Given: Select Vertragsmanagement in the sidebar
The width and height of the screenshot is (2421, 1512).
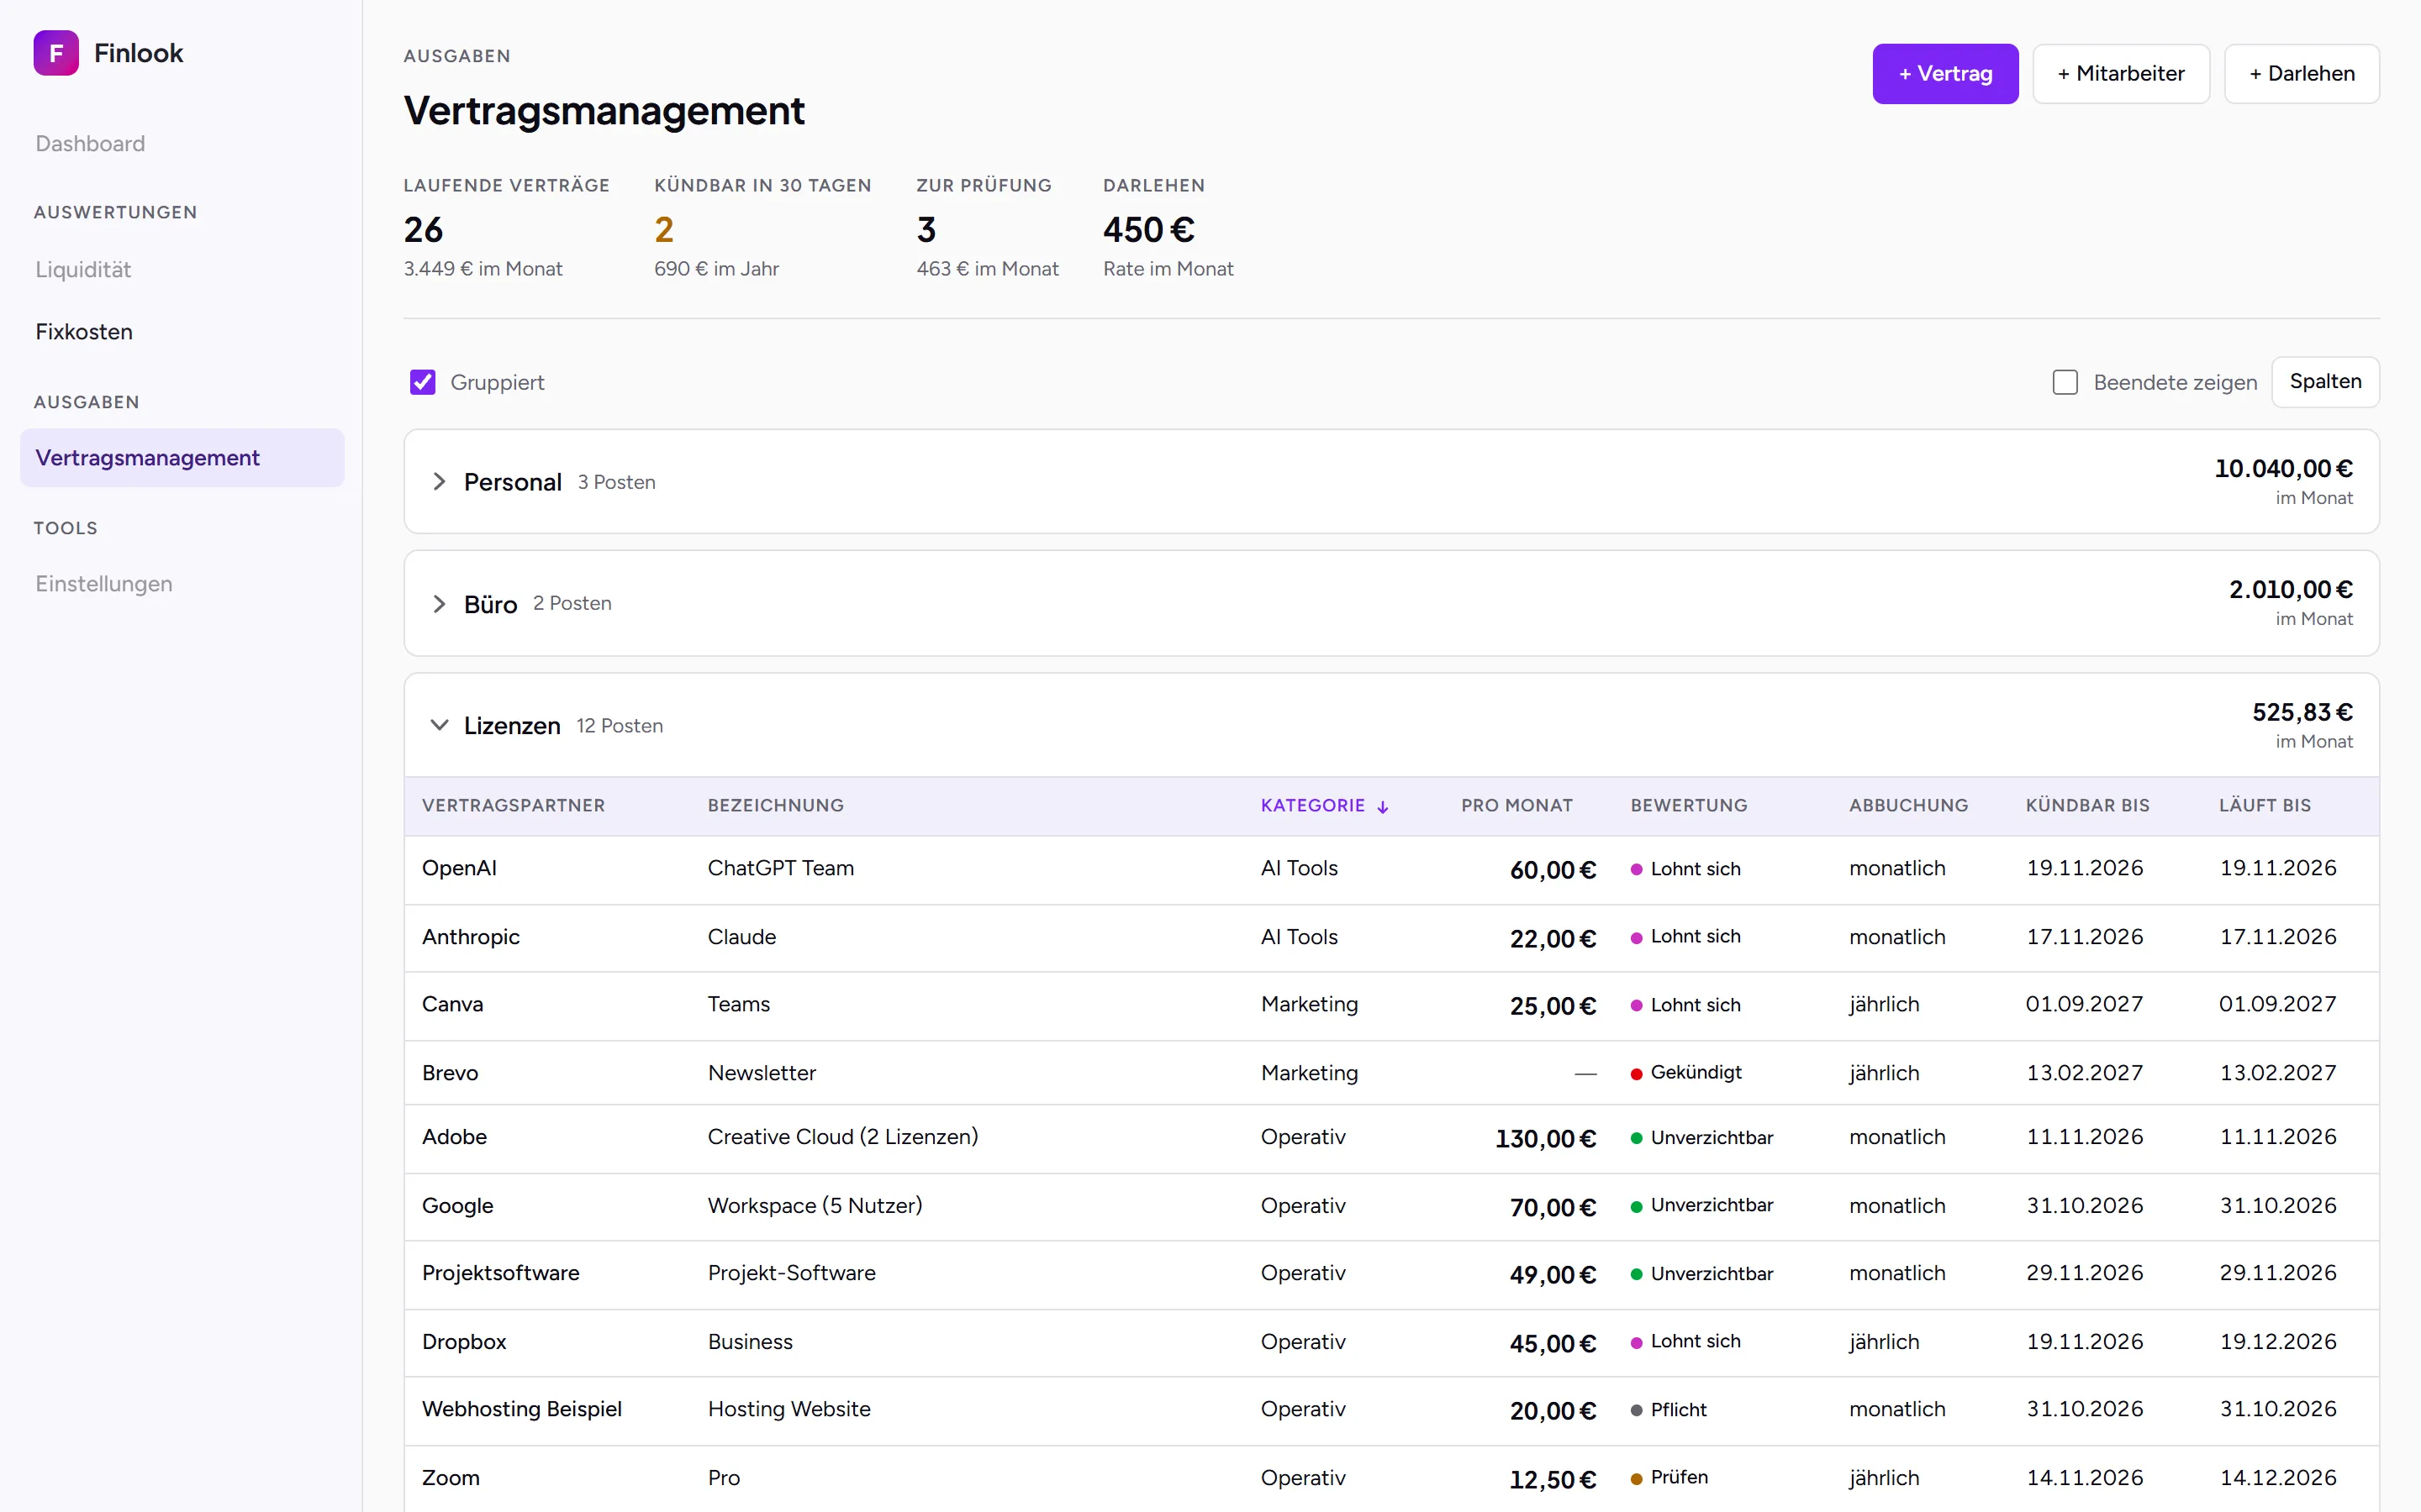Looking at the screenshot, I should pos(182,458).
